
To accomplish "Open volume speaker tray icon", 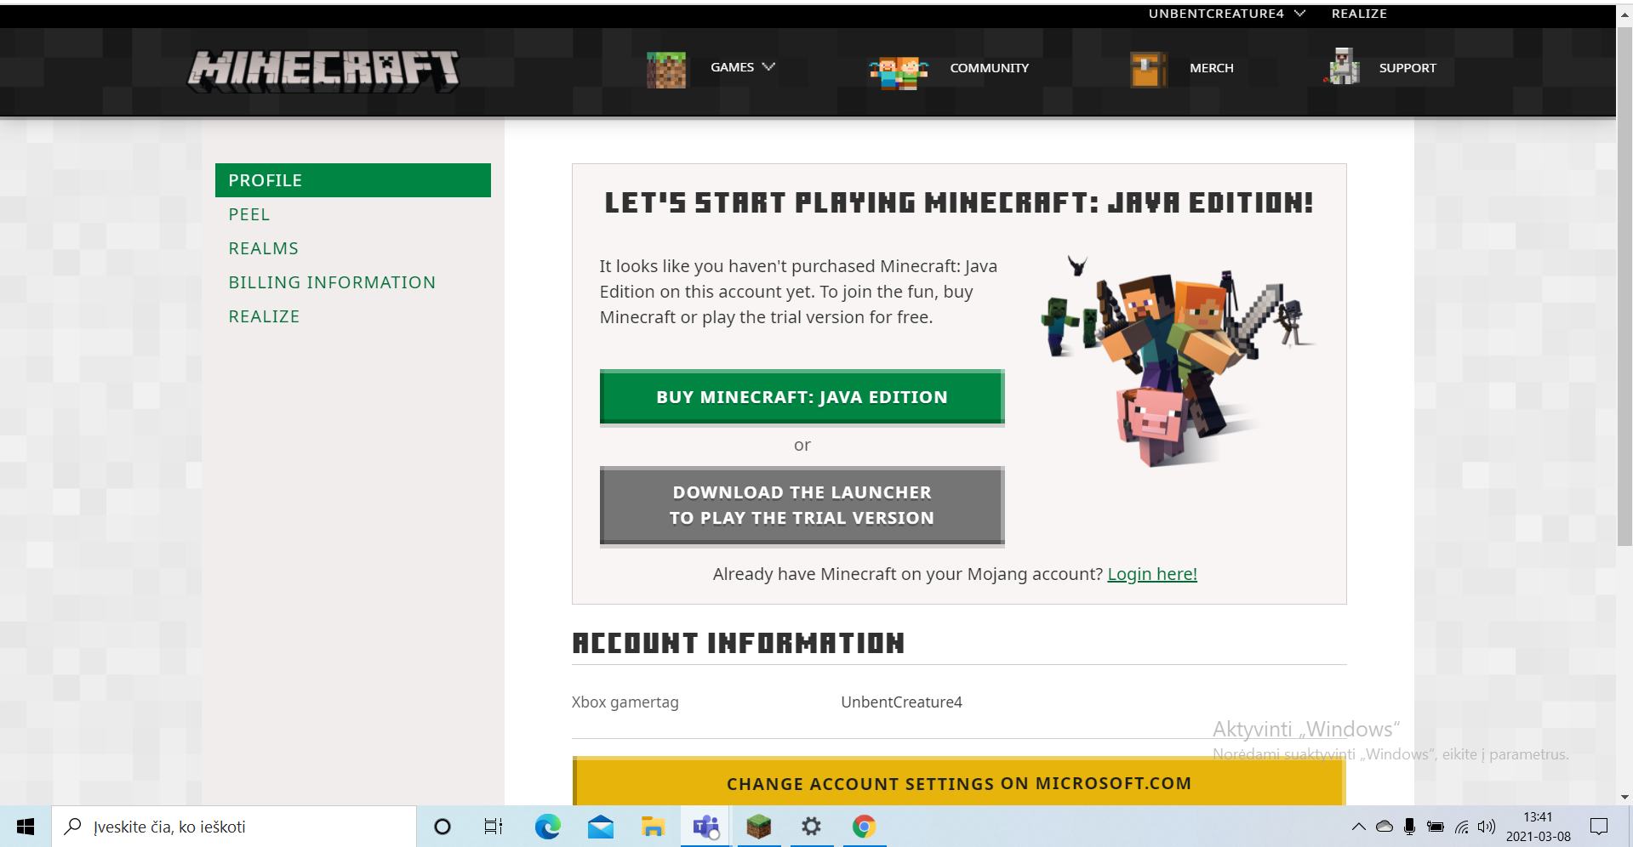I will point(1487,827).
